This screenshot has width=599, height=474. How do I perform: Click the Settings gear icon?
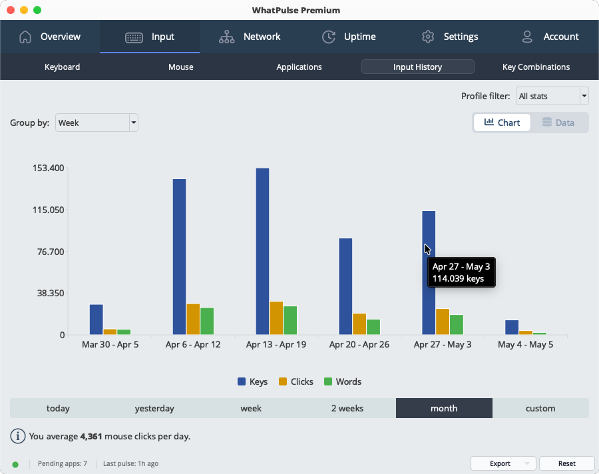pos(428,37)
